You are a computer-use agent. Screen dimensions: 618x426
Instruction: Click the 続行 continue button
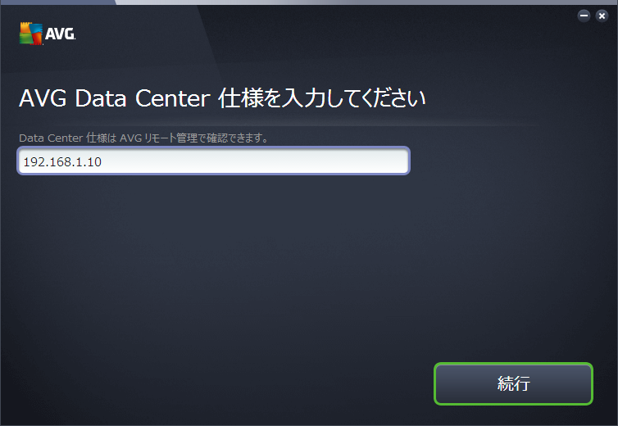[513, 383]
